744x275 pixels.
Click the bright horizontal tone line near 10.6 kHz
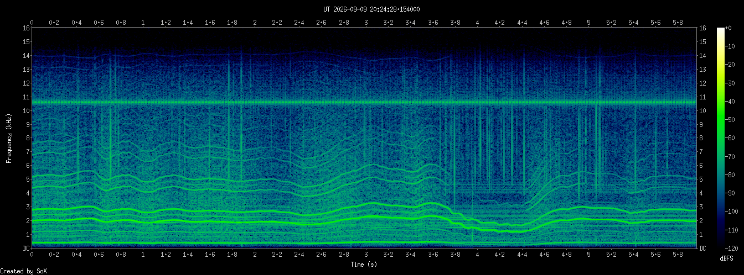click(364, 102)
